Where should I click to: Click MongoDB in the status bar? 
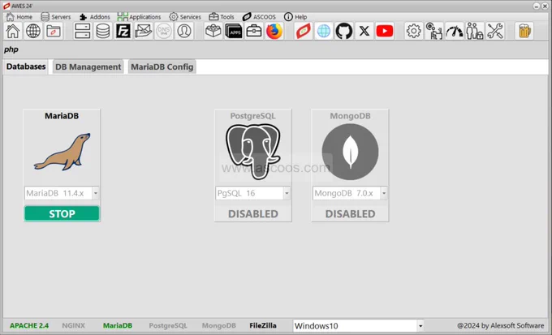[219, 325]
